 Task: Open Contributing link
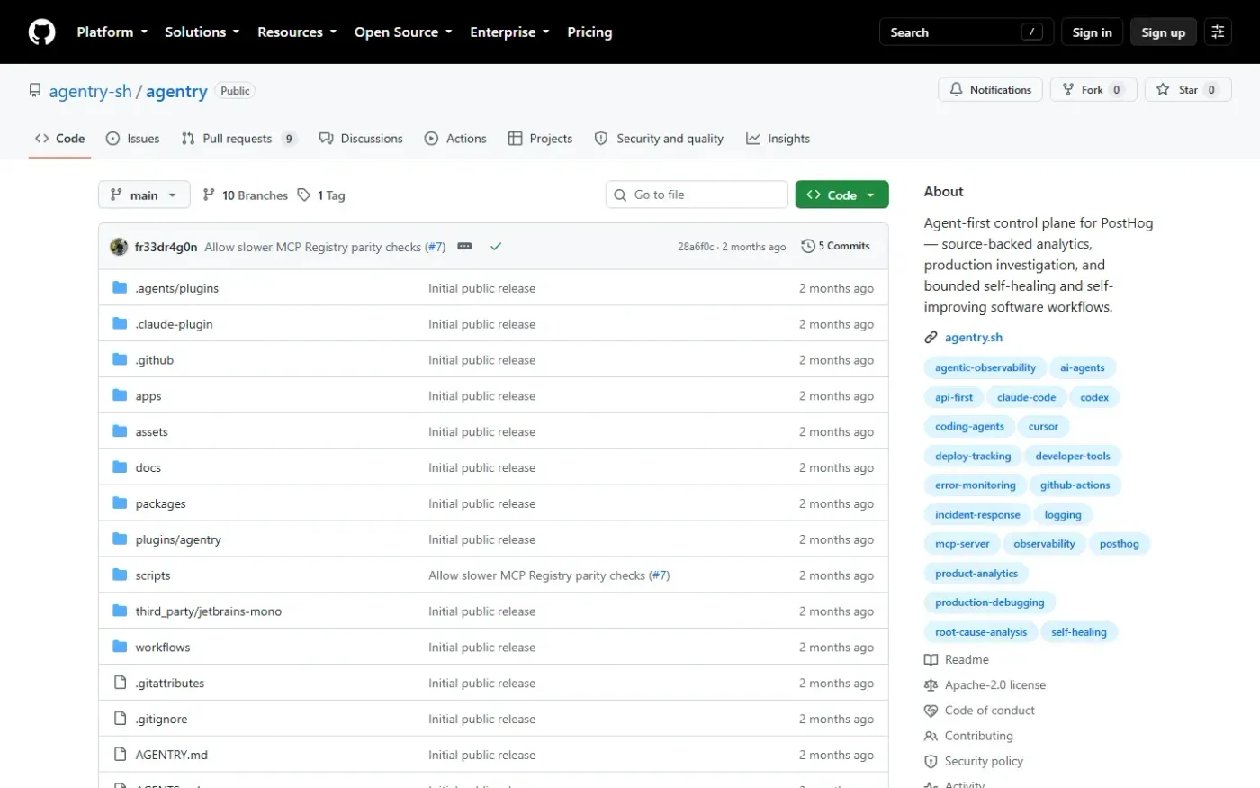pos(978,736)
